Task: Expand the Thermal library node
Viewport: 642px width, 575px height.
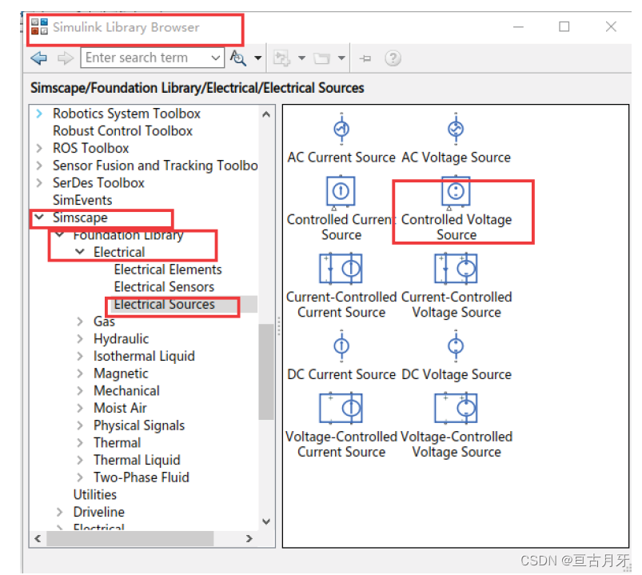Action: coord(80,443)
